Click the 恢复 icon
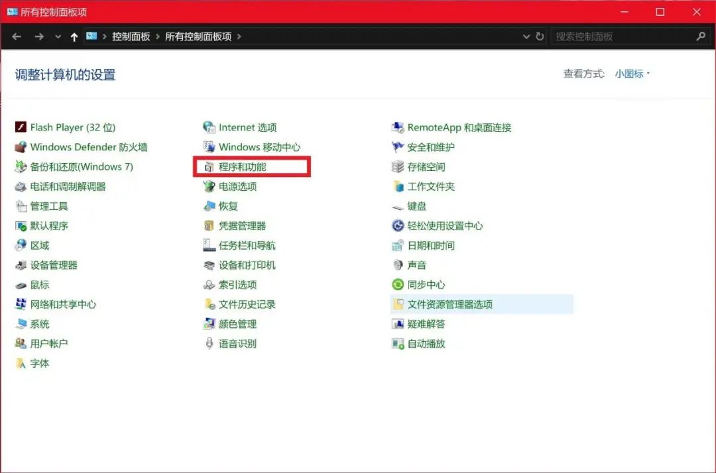Screen dimensions: 716x473 pyautogui.click(x=209, y=206)
